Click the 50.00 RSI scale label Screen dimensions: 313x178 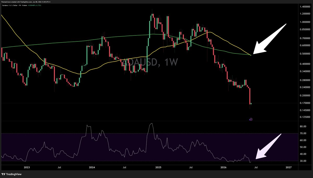303,147
